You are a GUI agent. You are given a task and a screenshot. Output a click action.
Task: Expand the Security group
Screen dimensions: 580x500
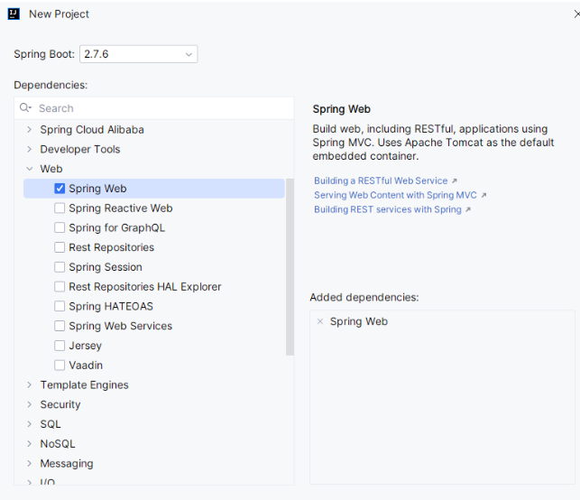click(30, 404)
